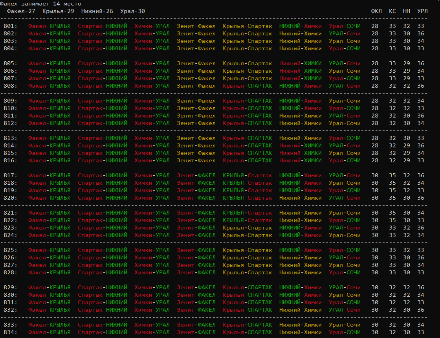
Task: Click the 'УРЛ' column header
Action: (422, 11)
